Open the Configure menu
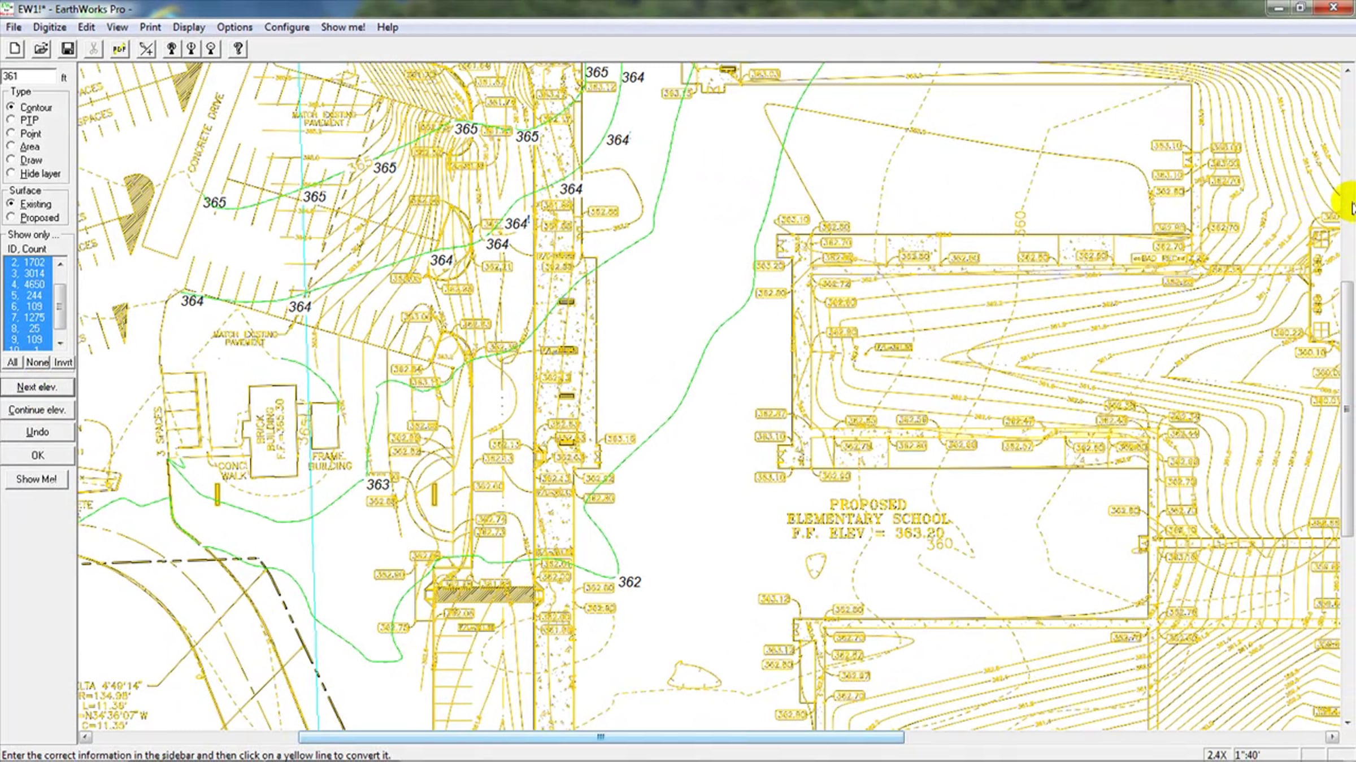Screen dimensions: 1356x762 click(x=286, y=27)
